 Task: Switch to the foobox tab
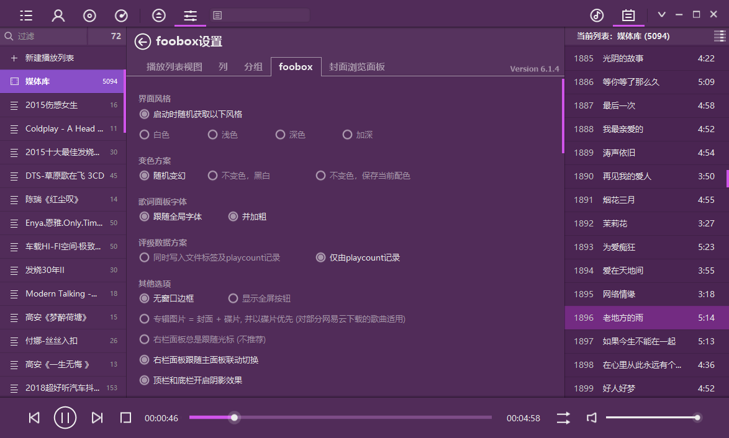[x=296, y=66]
